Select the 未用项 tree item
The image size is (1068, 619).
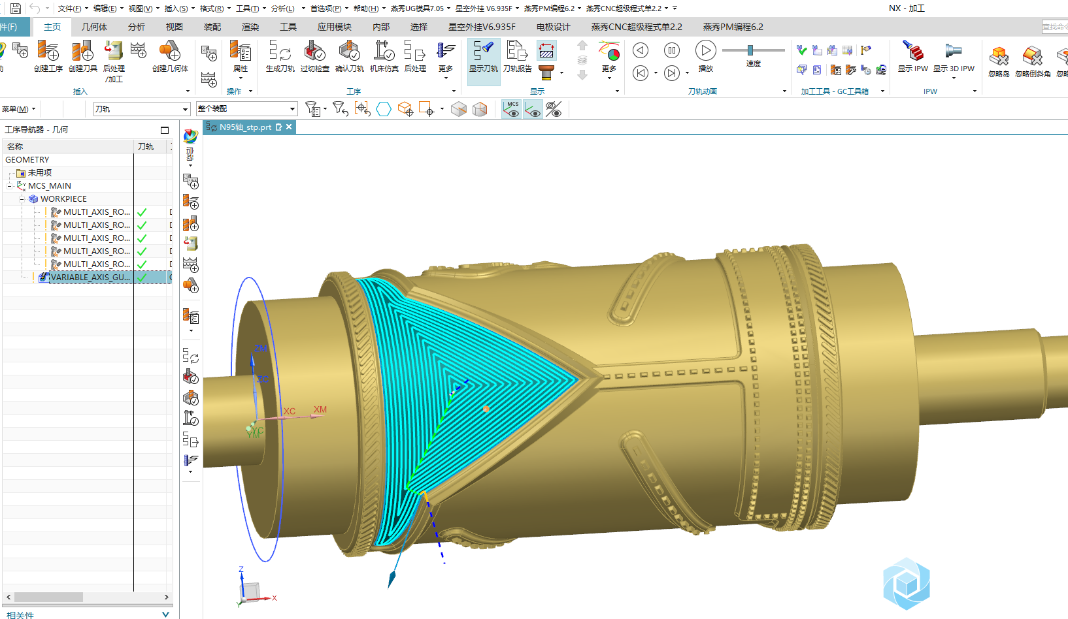40,173
